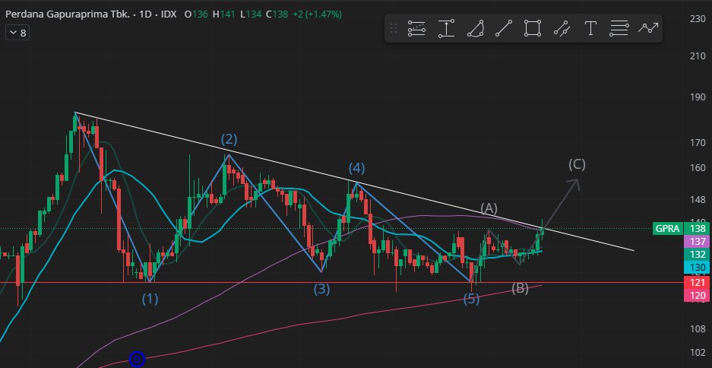Click the 190 price axis value

(698, 97)
